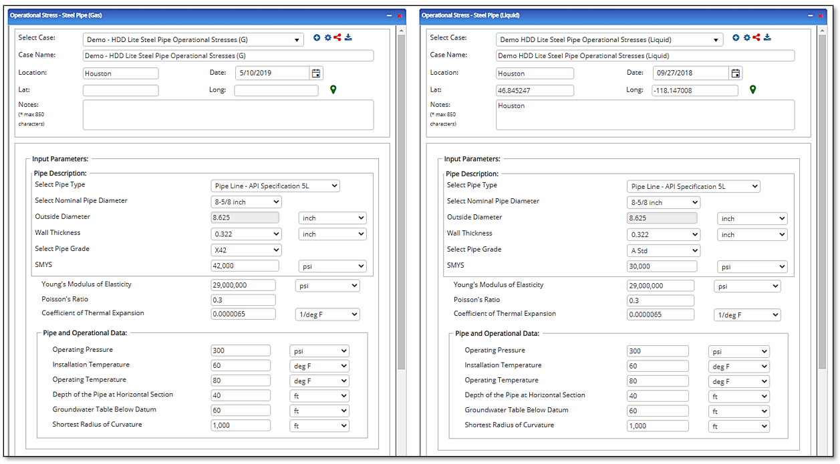Click the green map pin in the Gas window
This screenshot has height=464, width=840.
coord(332,89)
